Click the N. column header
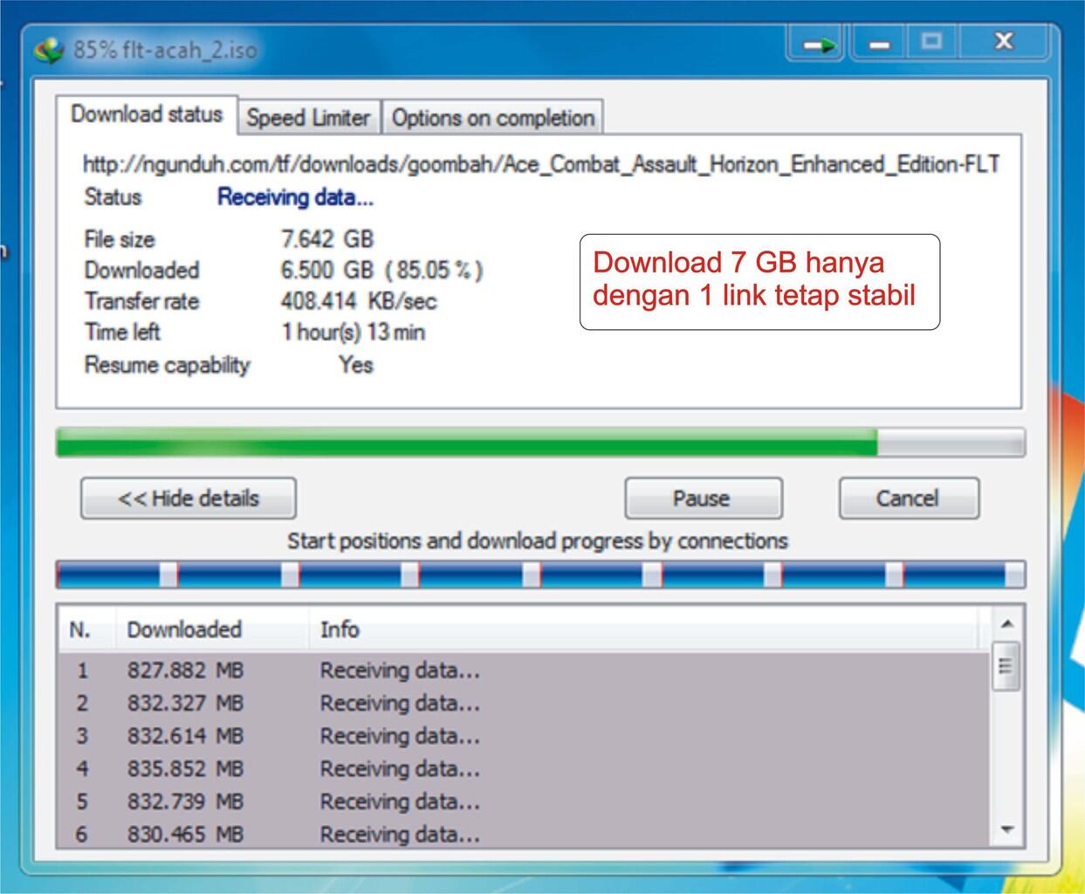 [86, 629]
